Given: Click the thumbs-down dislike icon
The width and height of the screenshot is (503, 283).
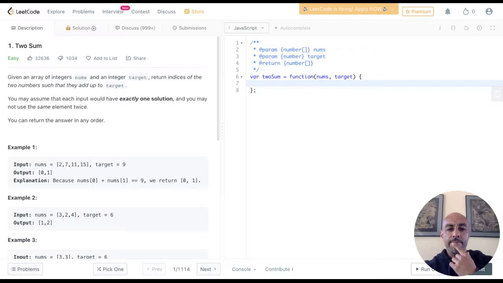Looking at the screenshot, I should pyautogui.click(x=61, y=58).
